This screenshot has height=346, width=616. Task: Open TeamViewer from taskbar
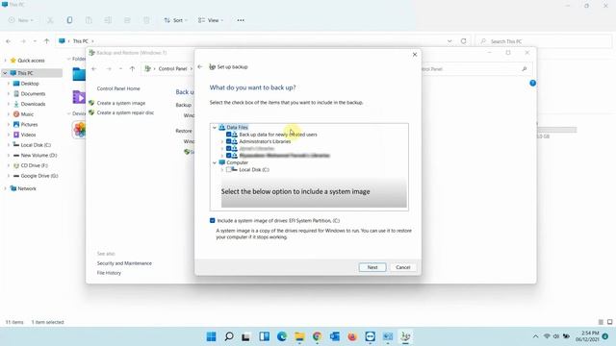(x=370, y=336)
